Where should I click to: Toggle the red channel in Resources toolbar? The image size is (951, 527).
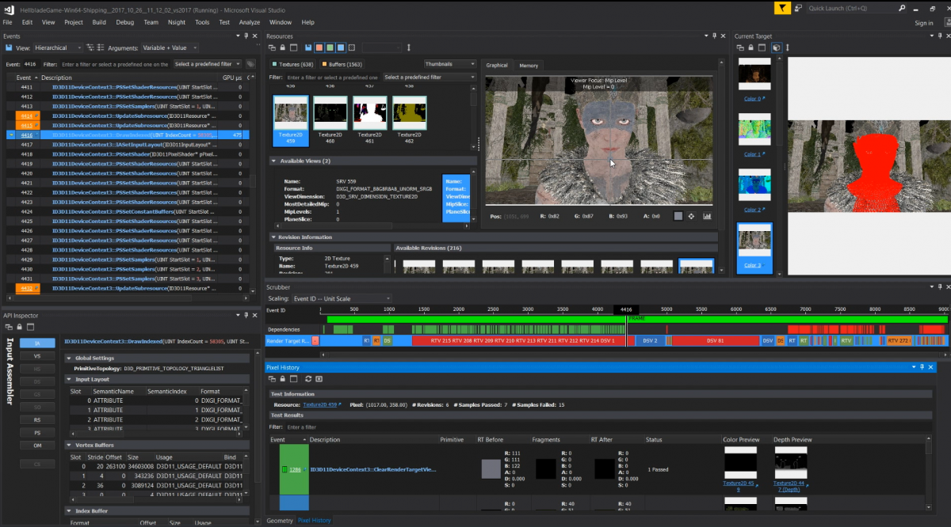(319, 47)
